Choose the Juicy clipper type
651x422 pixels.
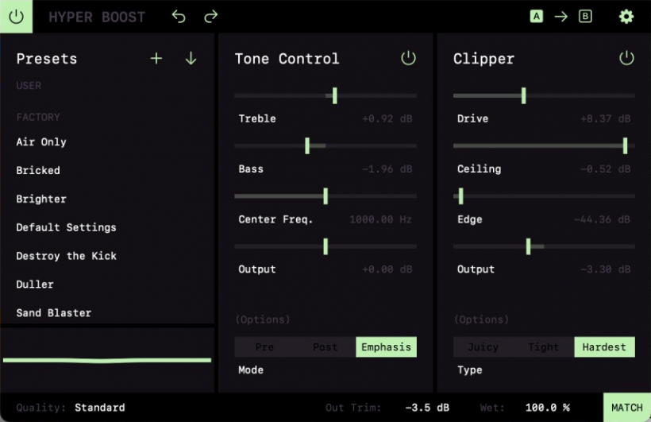pyautogui.click(x=483, y=347)
